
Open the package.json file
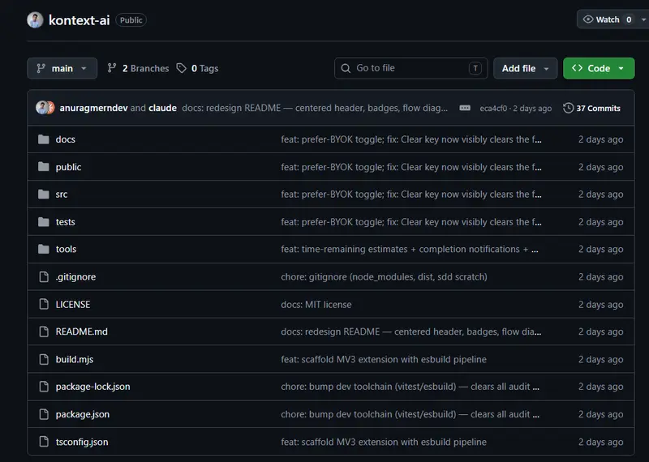(x=83, y=414)
